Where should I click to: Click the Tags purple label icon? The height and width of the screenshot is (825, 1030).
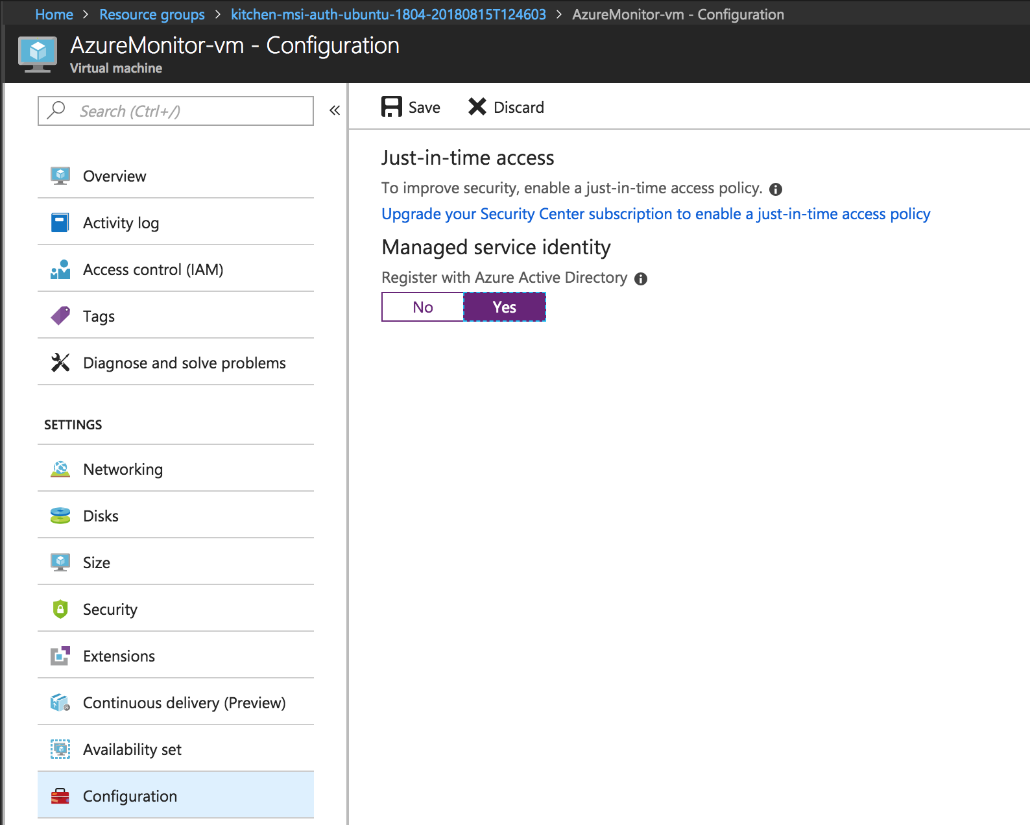pyautogui.click(x=60, y=316)
